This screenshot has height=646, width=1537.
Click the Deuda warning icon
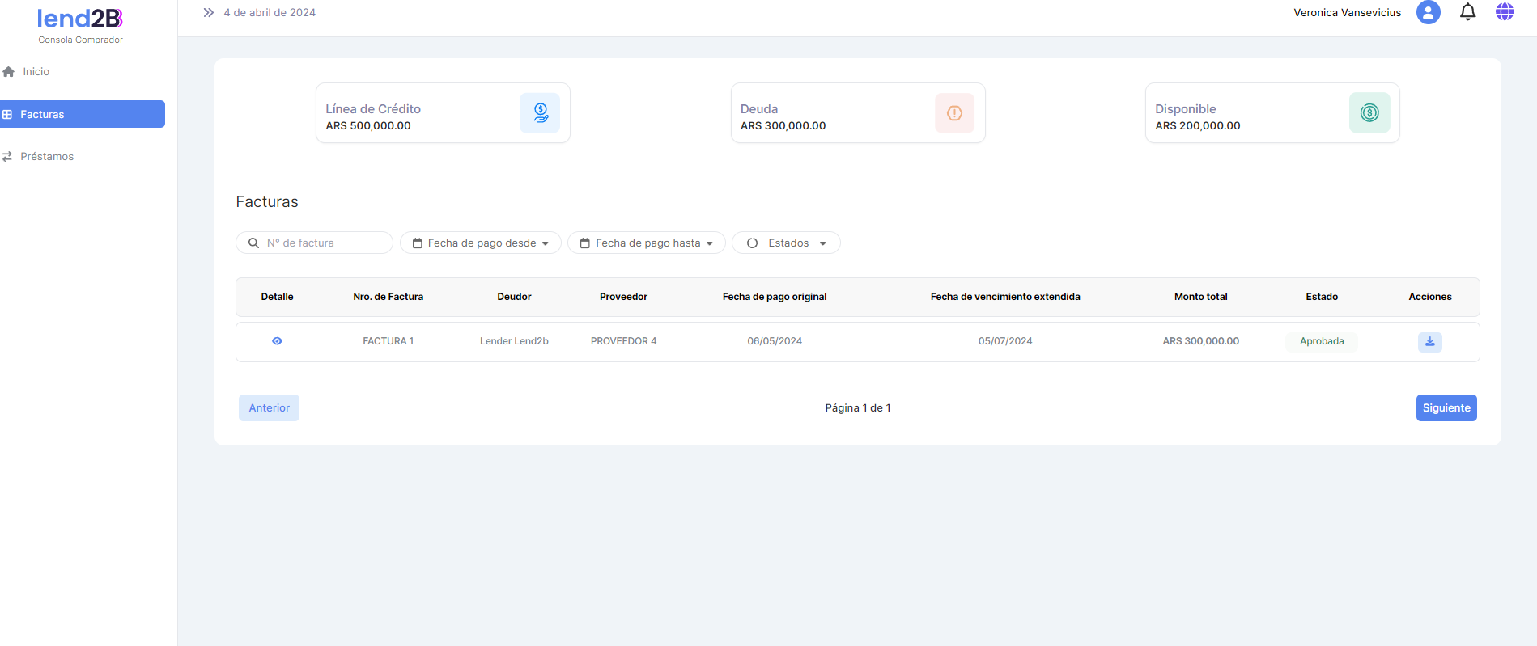954,113
